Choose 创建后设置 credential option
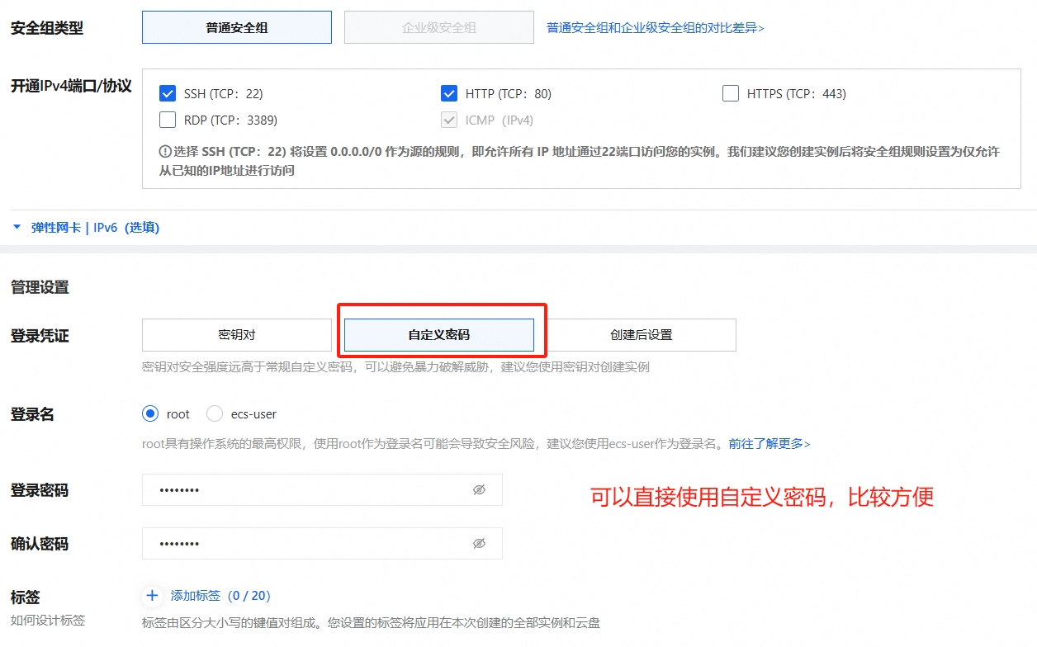The image size is (1037, 647). coord(641,335)
